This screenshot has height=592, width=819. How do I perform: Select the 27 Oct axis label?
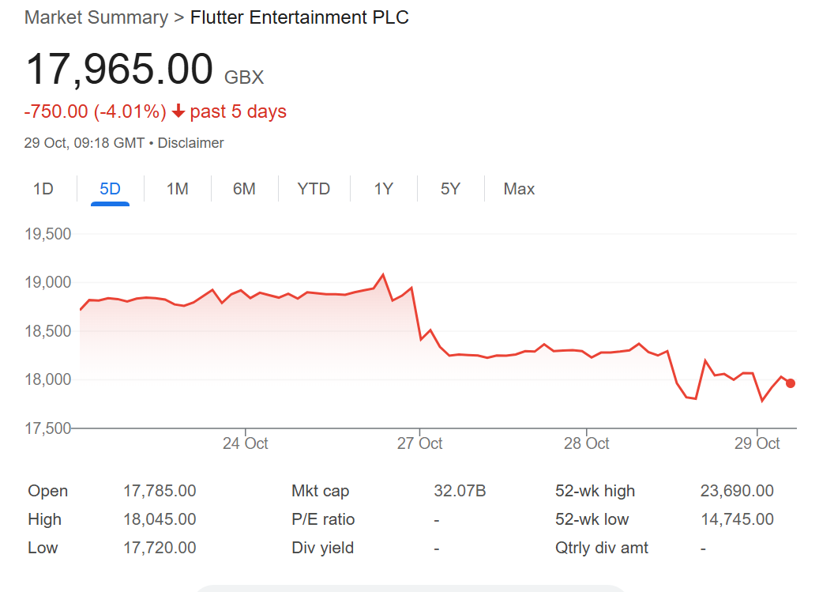(421, 443)
